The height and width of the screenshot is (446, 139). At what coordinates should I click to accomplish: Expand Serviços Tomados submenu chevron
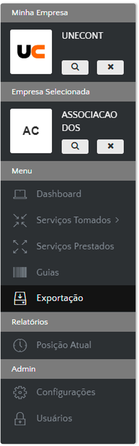click(117, 220)
